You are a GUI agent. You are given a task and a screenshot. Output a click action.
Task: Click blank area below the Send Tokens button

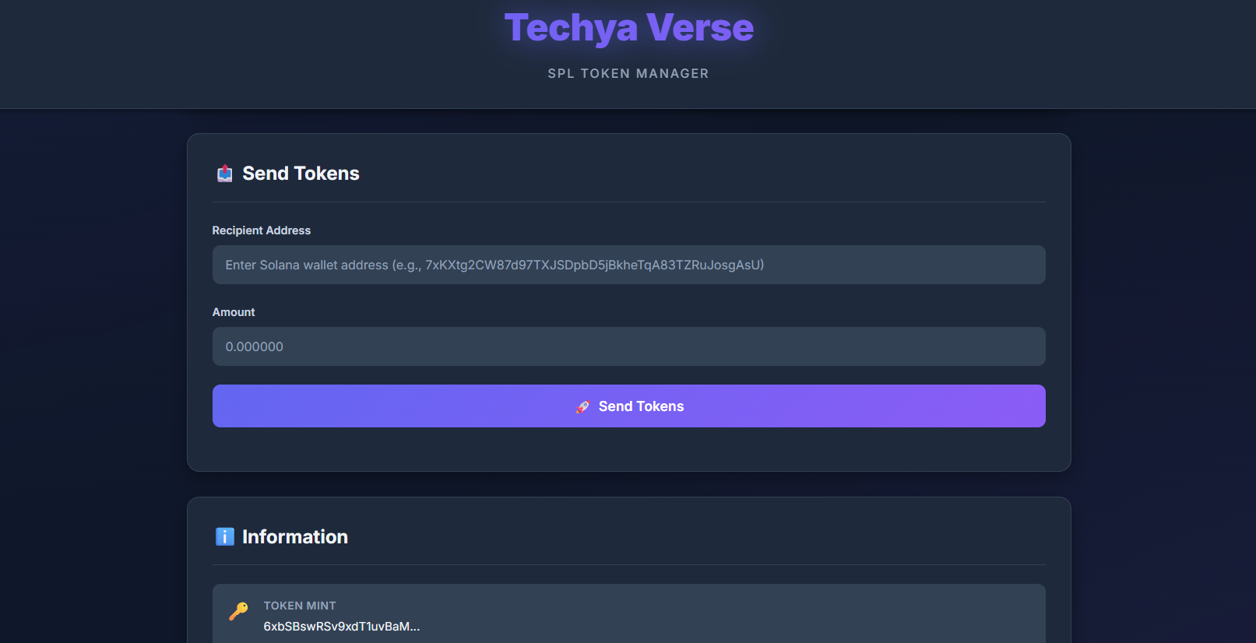point(628,449)
